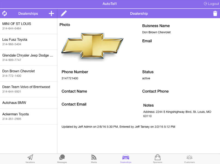Viewport: 220px width, 164px height.
Task: Click the business name value Don Brown Chevrolet
Action: pos(156,32)
